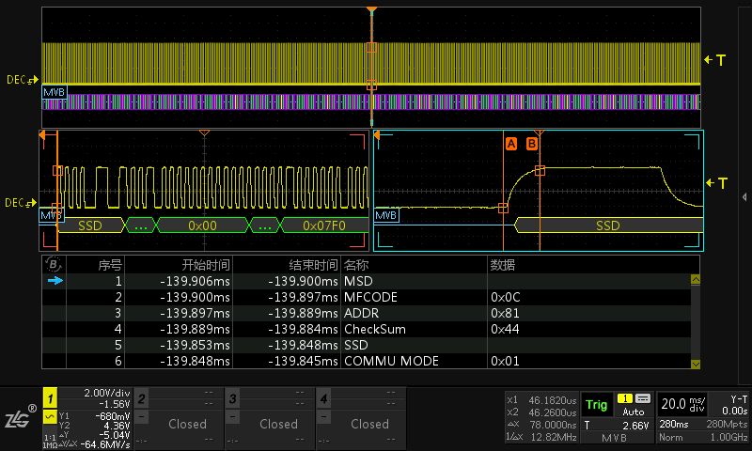Select the SSD row number 5
This screenshot has width=752, height=451.
367,345
